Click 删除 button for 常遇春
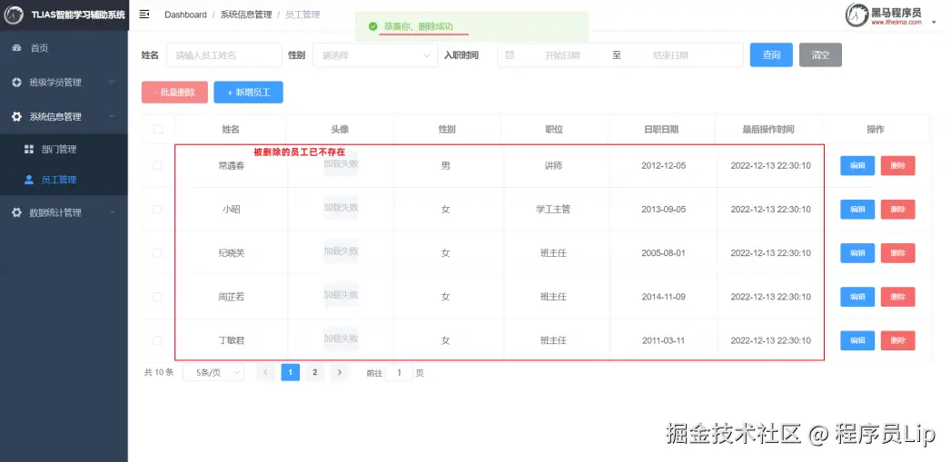This screenshot has width=951, height=462. tap(898, 165)
